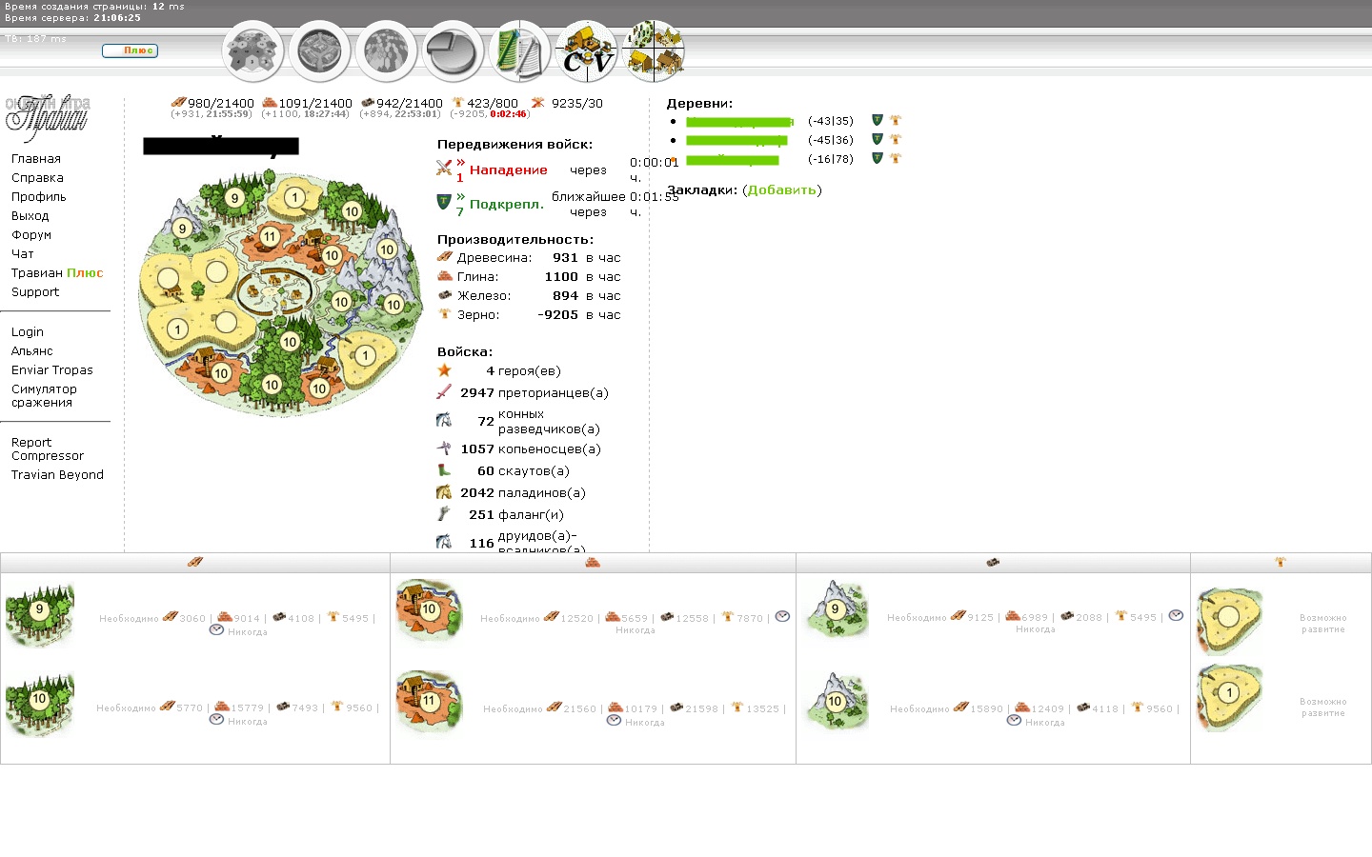Open the resource fields overview icon

point(252,52)
